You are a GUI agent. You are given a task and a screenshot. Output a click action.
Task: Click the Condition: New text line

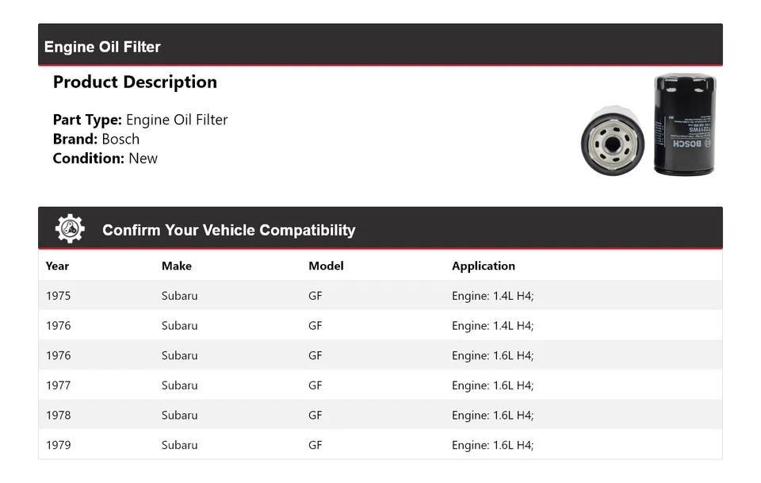[x=105, y=158]
